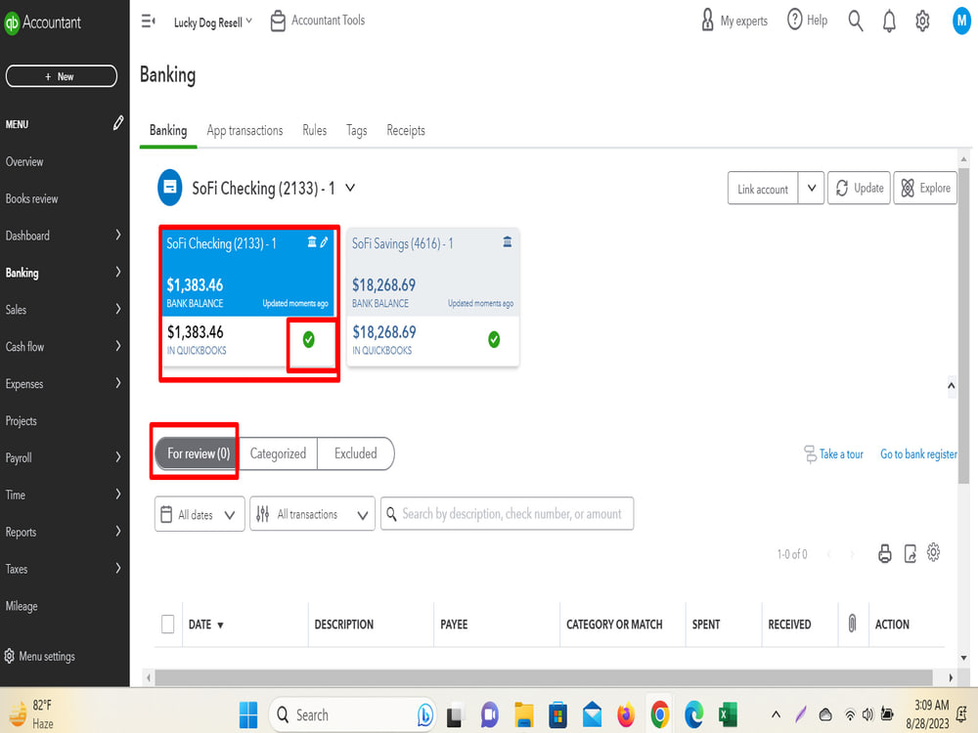
Task: Click the green checkmark on SoFi Savings card
Action: point(493,340)
